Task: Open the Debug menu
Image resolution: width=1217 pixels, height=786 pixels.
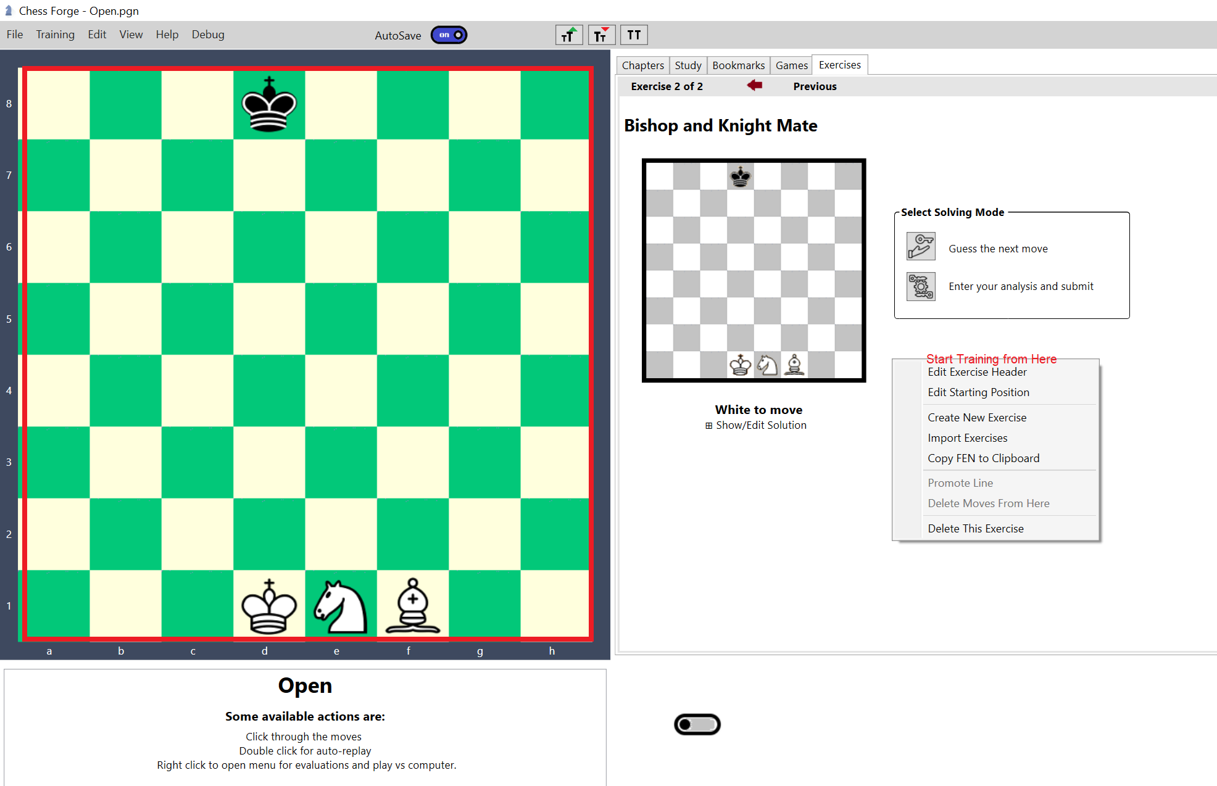Action: click(x=207, y=35)
